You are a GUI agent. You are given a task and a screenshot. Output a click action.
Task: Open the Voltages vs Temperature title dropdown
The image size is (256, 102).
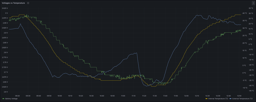13,3
